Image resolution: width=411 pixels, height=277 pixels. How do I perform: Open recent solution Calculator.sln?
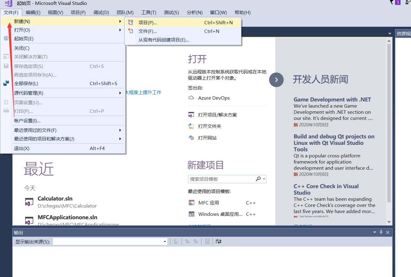pos(55,199)
